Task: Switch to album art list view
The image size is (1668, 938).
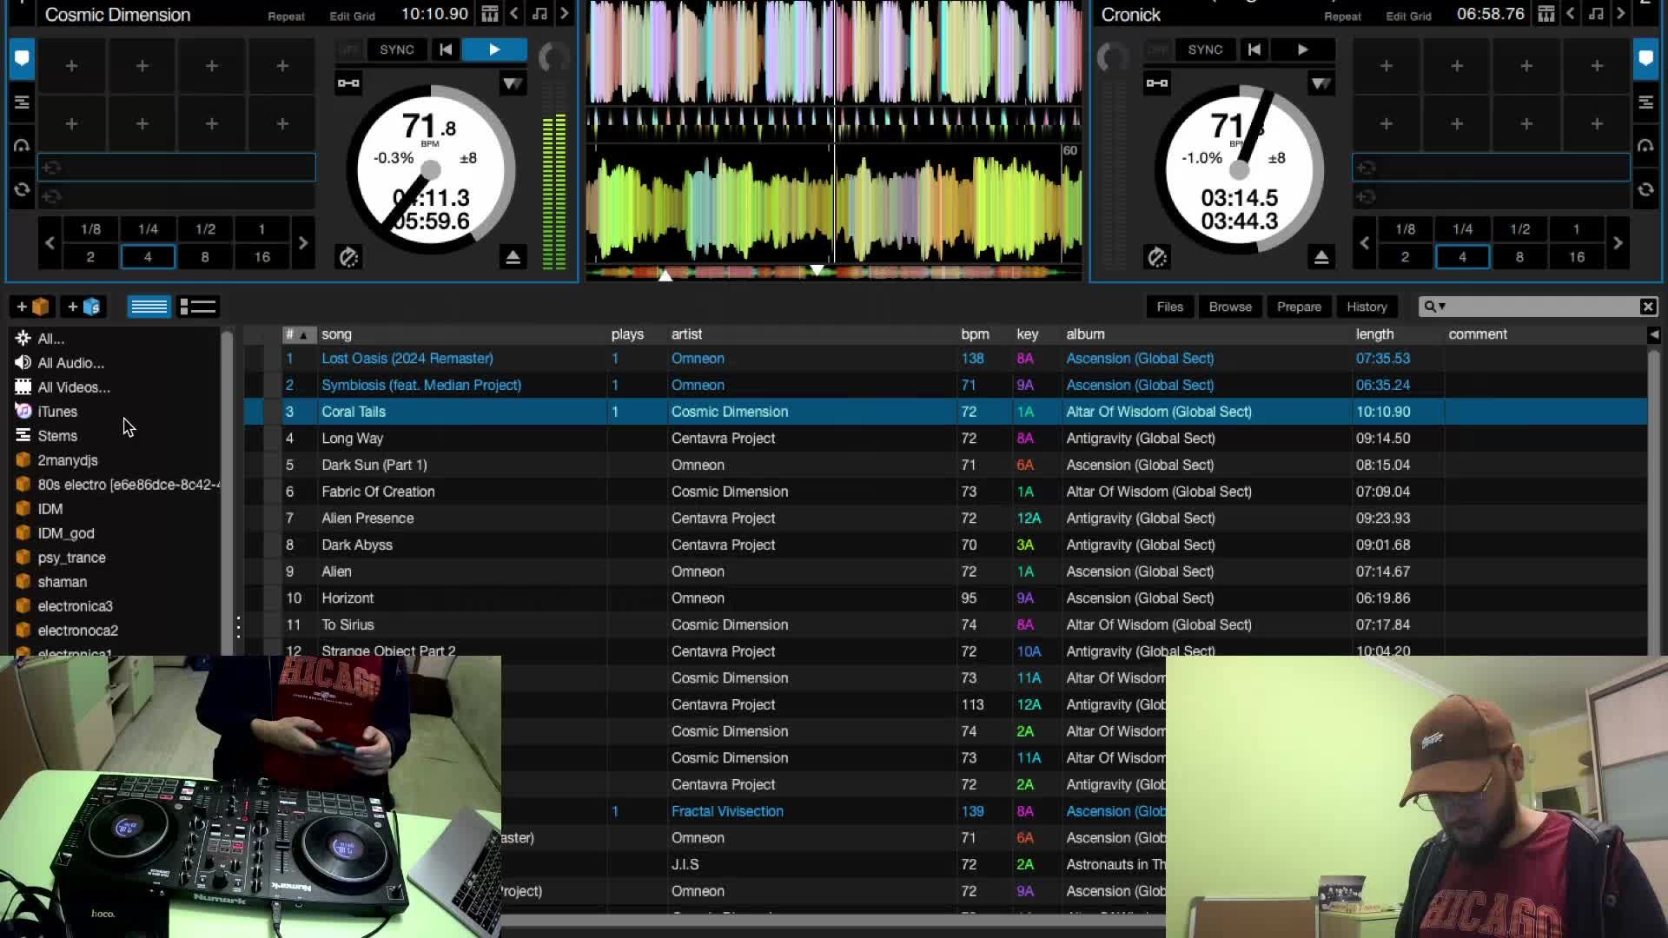Action: point(197,307)
